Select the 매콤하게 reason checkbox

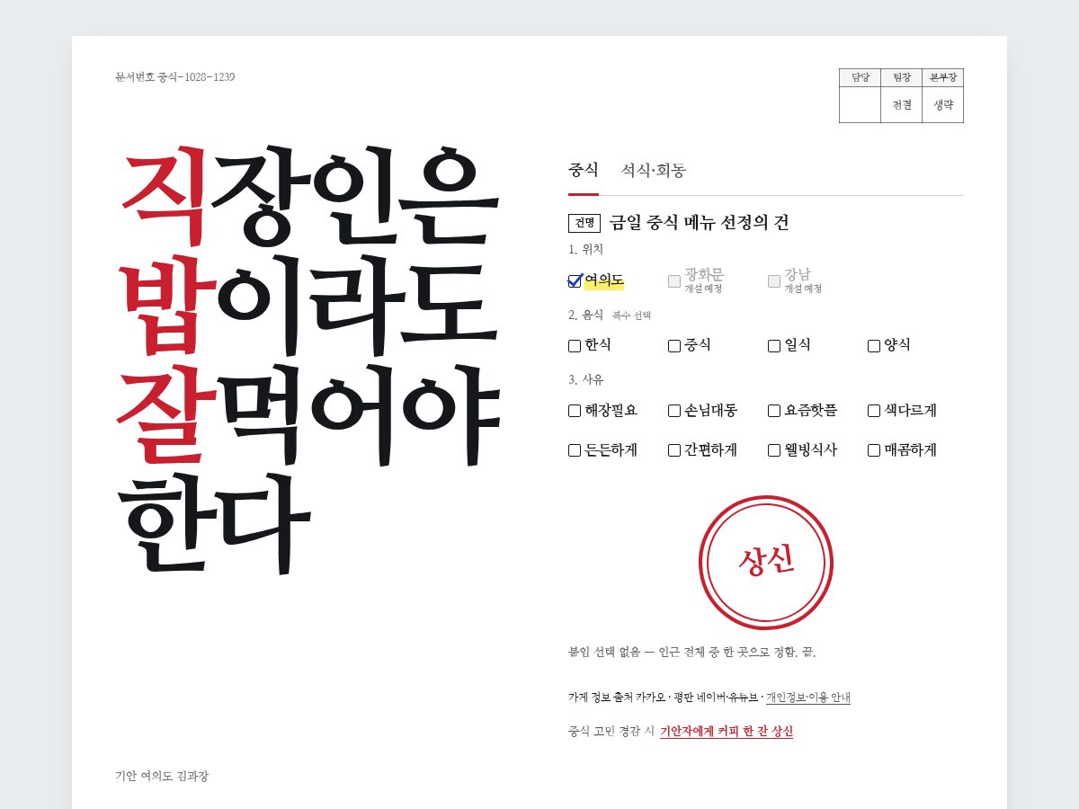coord(874,450)
